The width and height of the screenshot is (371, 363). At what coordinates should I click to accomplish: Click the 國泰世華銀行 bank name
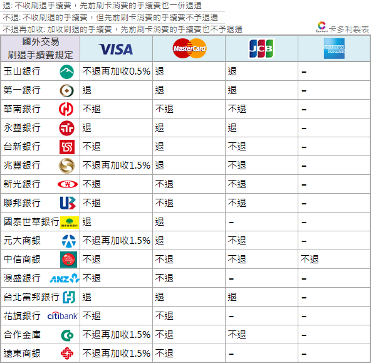pyautogui.click(x=31, y=222)
